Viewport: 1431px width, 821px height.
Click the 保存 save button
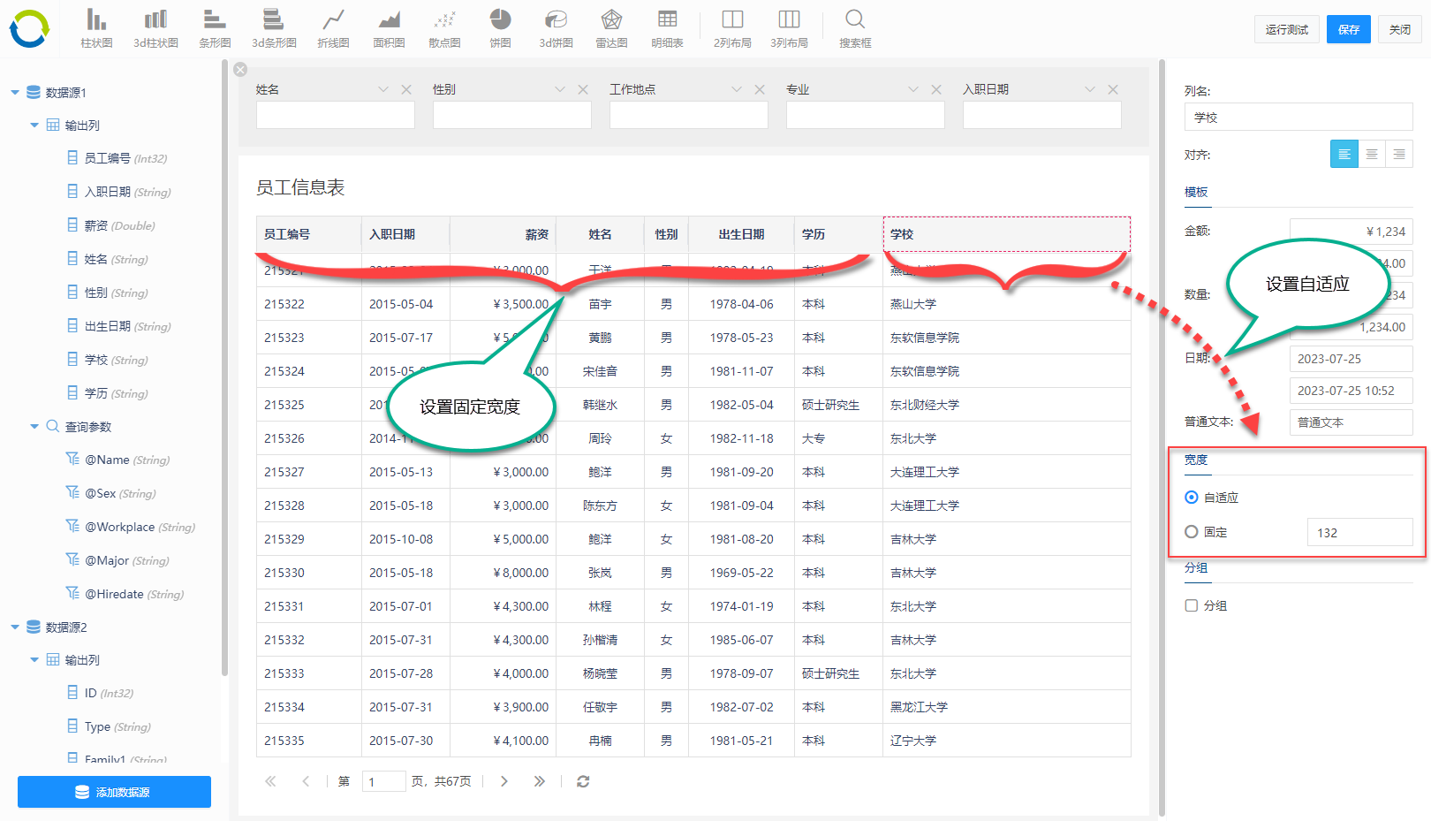[x=1349, y=29]
